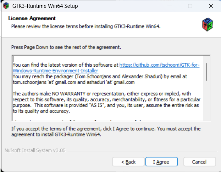Click the I Agree button
This screenshot has width=221, height=172.
click(x=161, y=162)
